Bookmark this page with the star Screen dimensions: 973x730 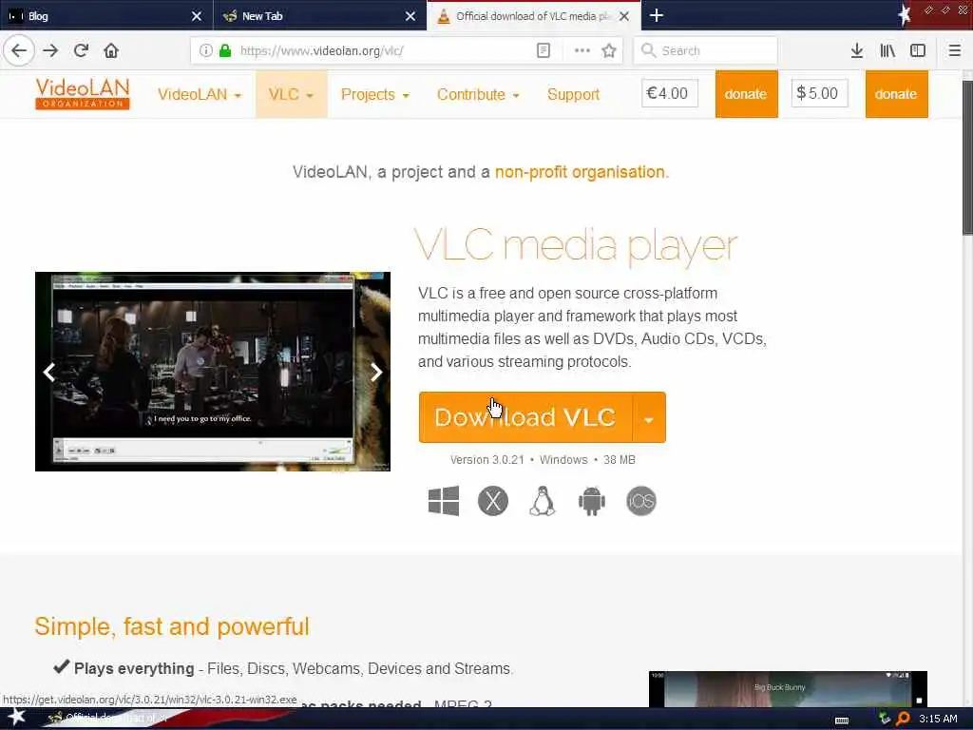(x=609, y=50)
